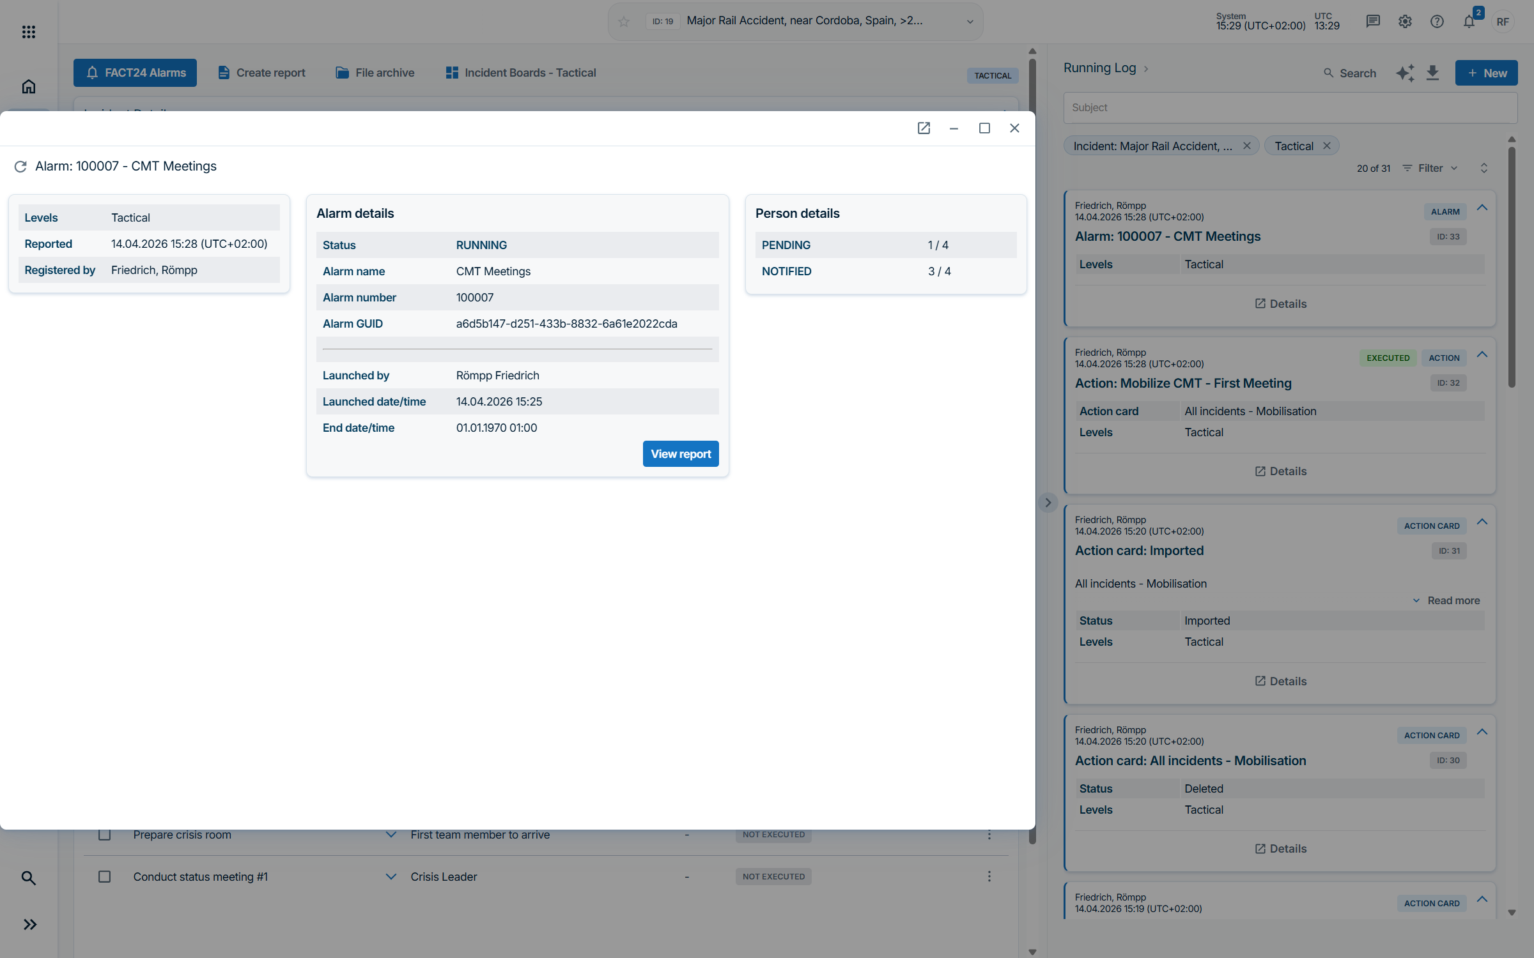Open the Filter dropdown in Running Log
Screen dimensions: 1534x958
1430,168
